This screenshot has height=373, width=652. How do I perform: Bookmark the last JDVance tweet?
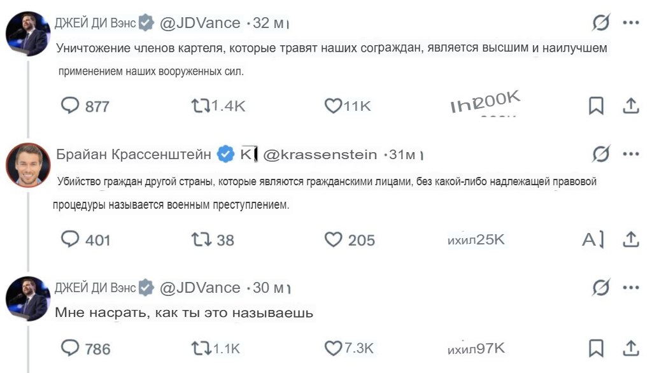point(596,348)
